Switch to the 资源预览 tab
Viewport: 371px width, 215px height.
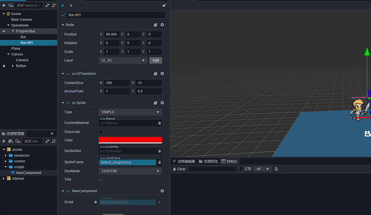tap(208, 161)
